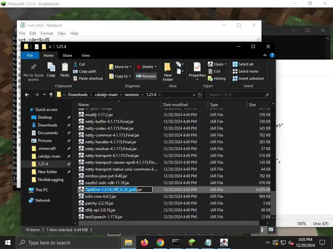Collapse the ribbon with the chevron
Viewport: 333px width, 249px height.
pyautogui.click(x=265, y=55)
